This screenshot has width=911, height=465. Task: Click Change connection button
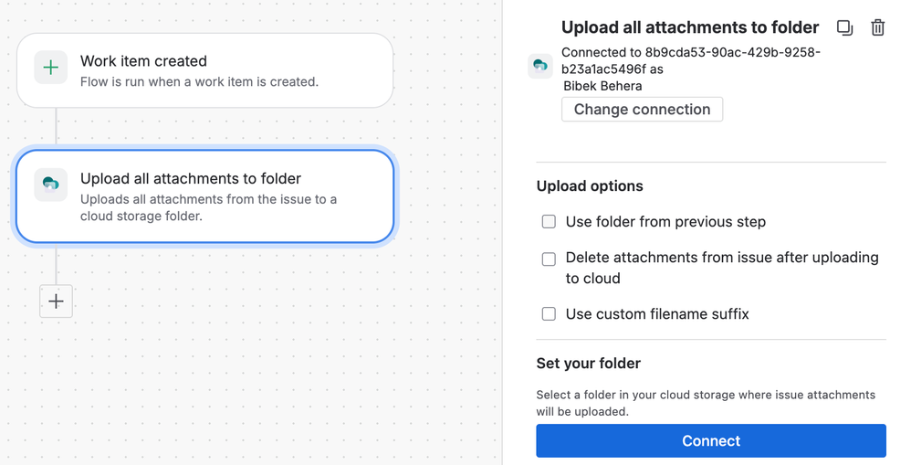pyautogui.click(x=642, y=110)
